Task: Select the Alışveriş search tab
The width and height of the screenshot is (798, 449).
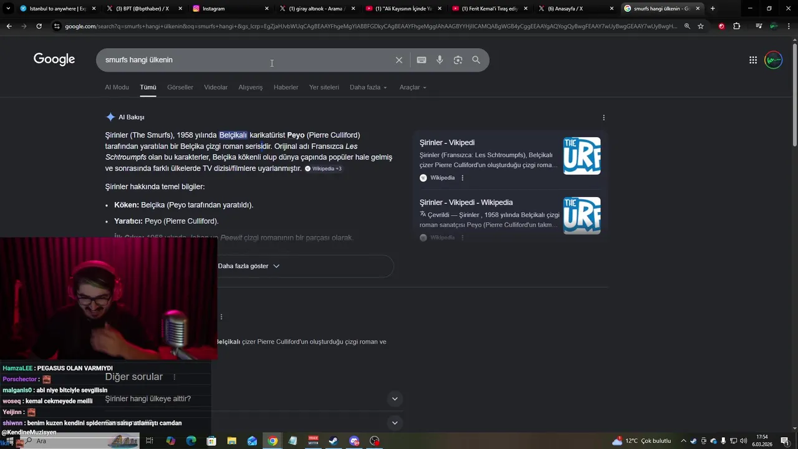Action: (x=251, y=87)
